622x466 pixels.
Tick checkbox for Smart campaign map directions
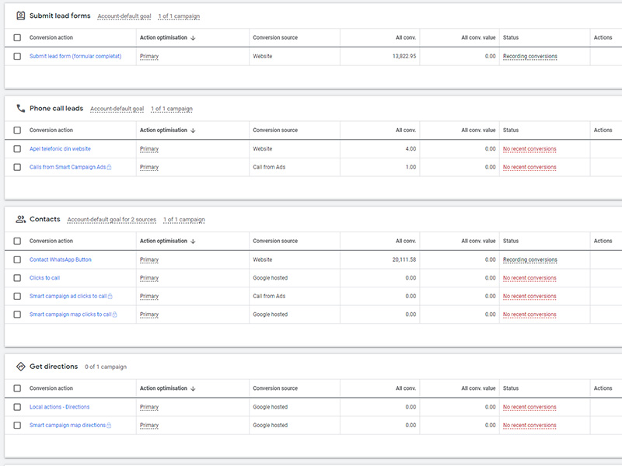pos(17,425)
